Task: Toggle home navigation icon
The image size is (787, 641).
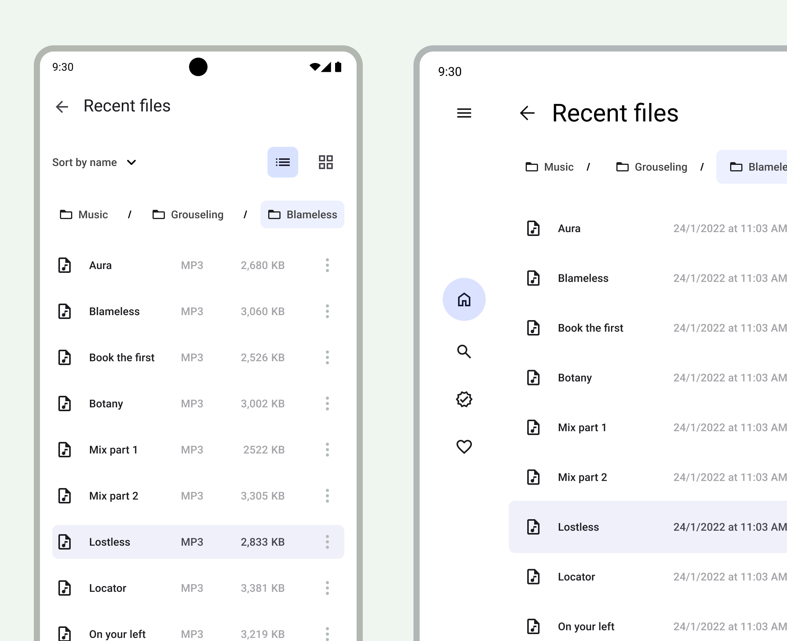Action: tap(464, 300)
